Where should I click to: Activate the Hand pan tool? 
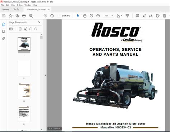coord(85,16)
